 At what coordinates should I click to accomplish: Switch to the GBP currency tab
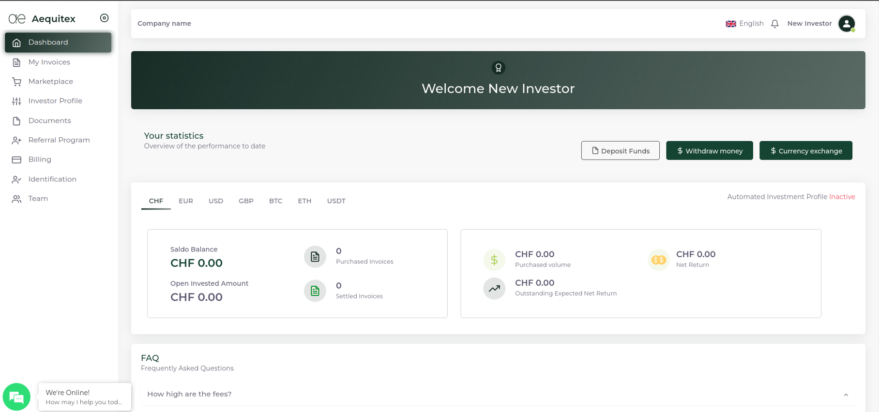click(246, 201)
